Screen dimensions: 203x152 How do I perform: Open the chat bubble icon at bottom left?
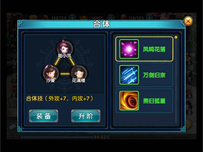13,127
